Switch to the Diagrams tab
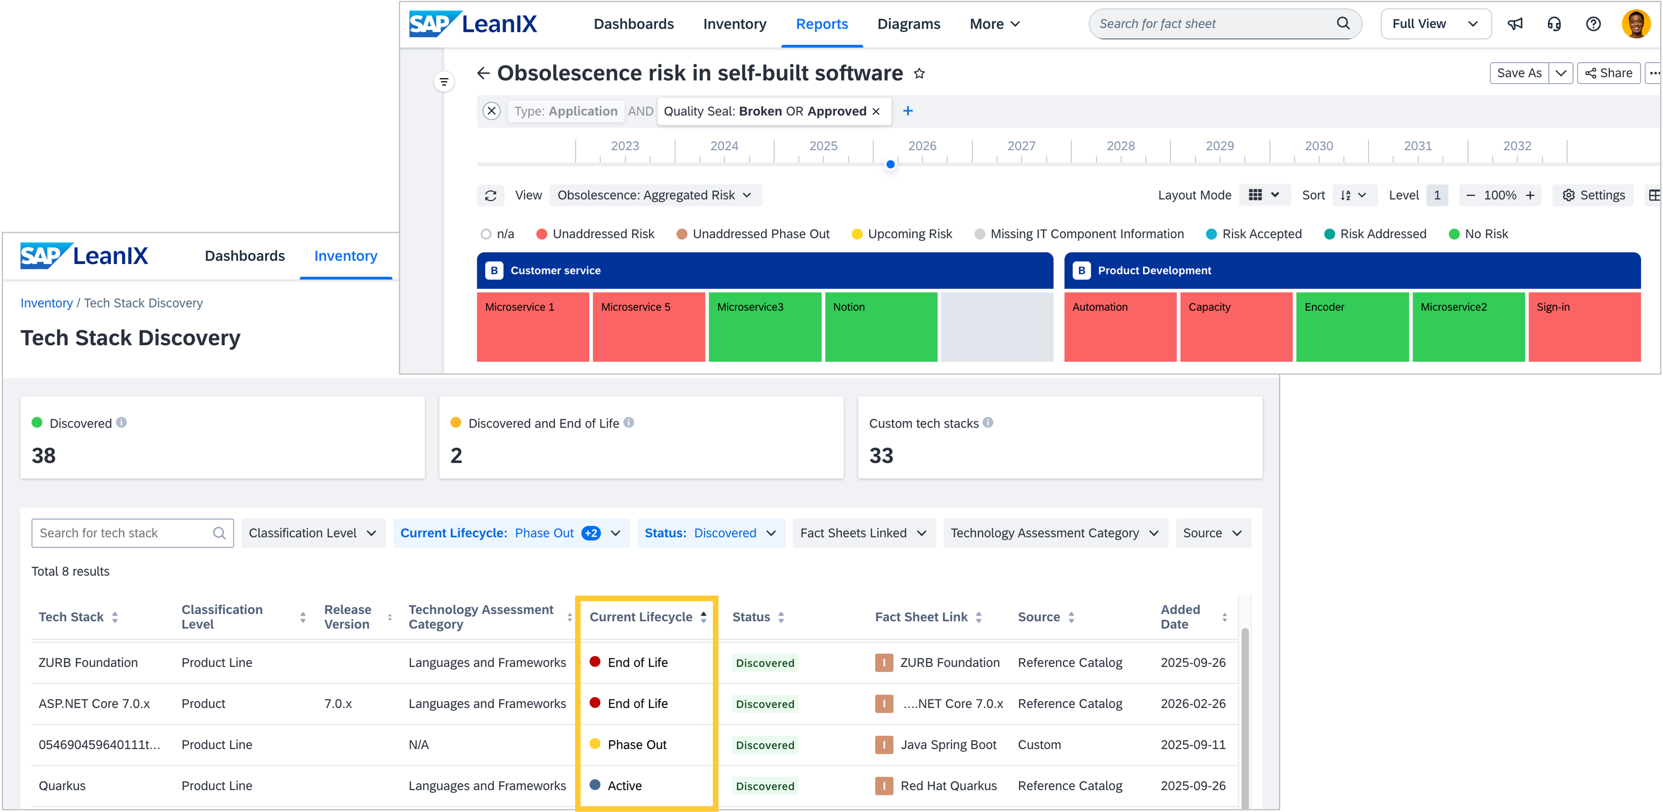Screen dimensions: 1663x812 click(x=908, y=24)
